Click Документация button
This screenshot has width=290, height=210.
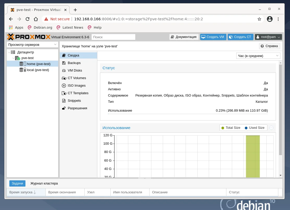tap(184, 37)
